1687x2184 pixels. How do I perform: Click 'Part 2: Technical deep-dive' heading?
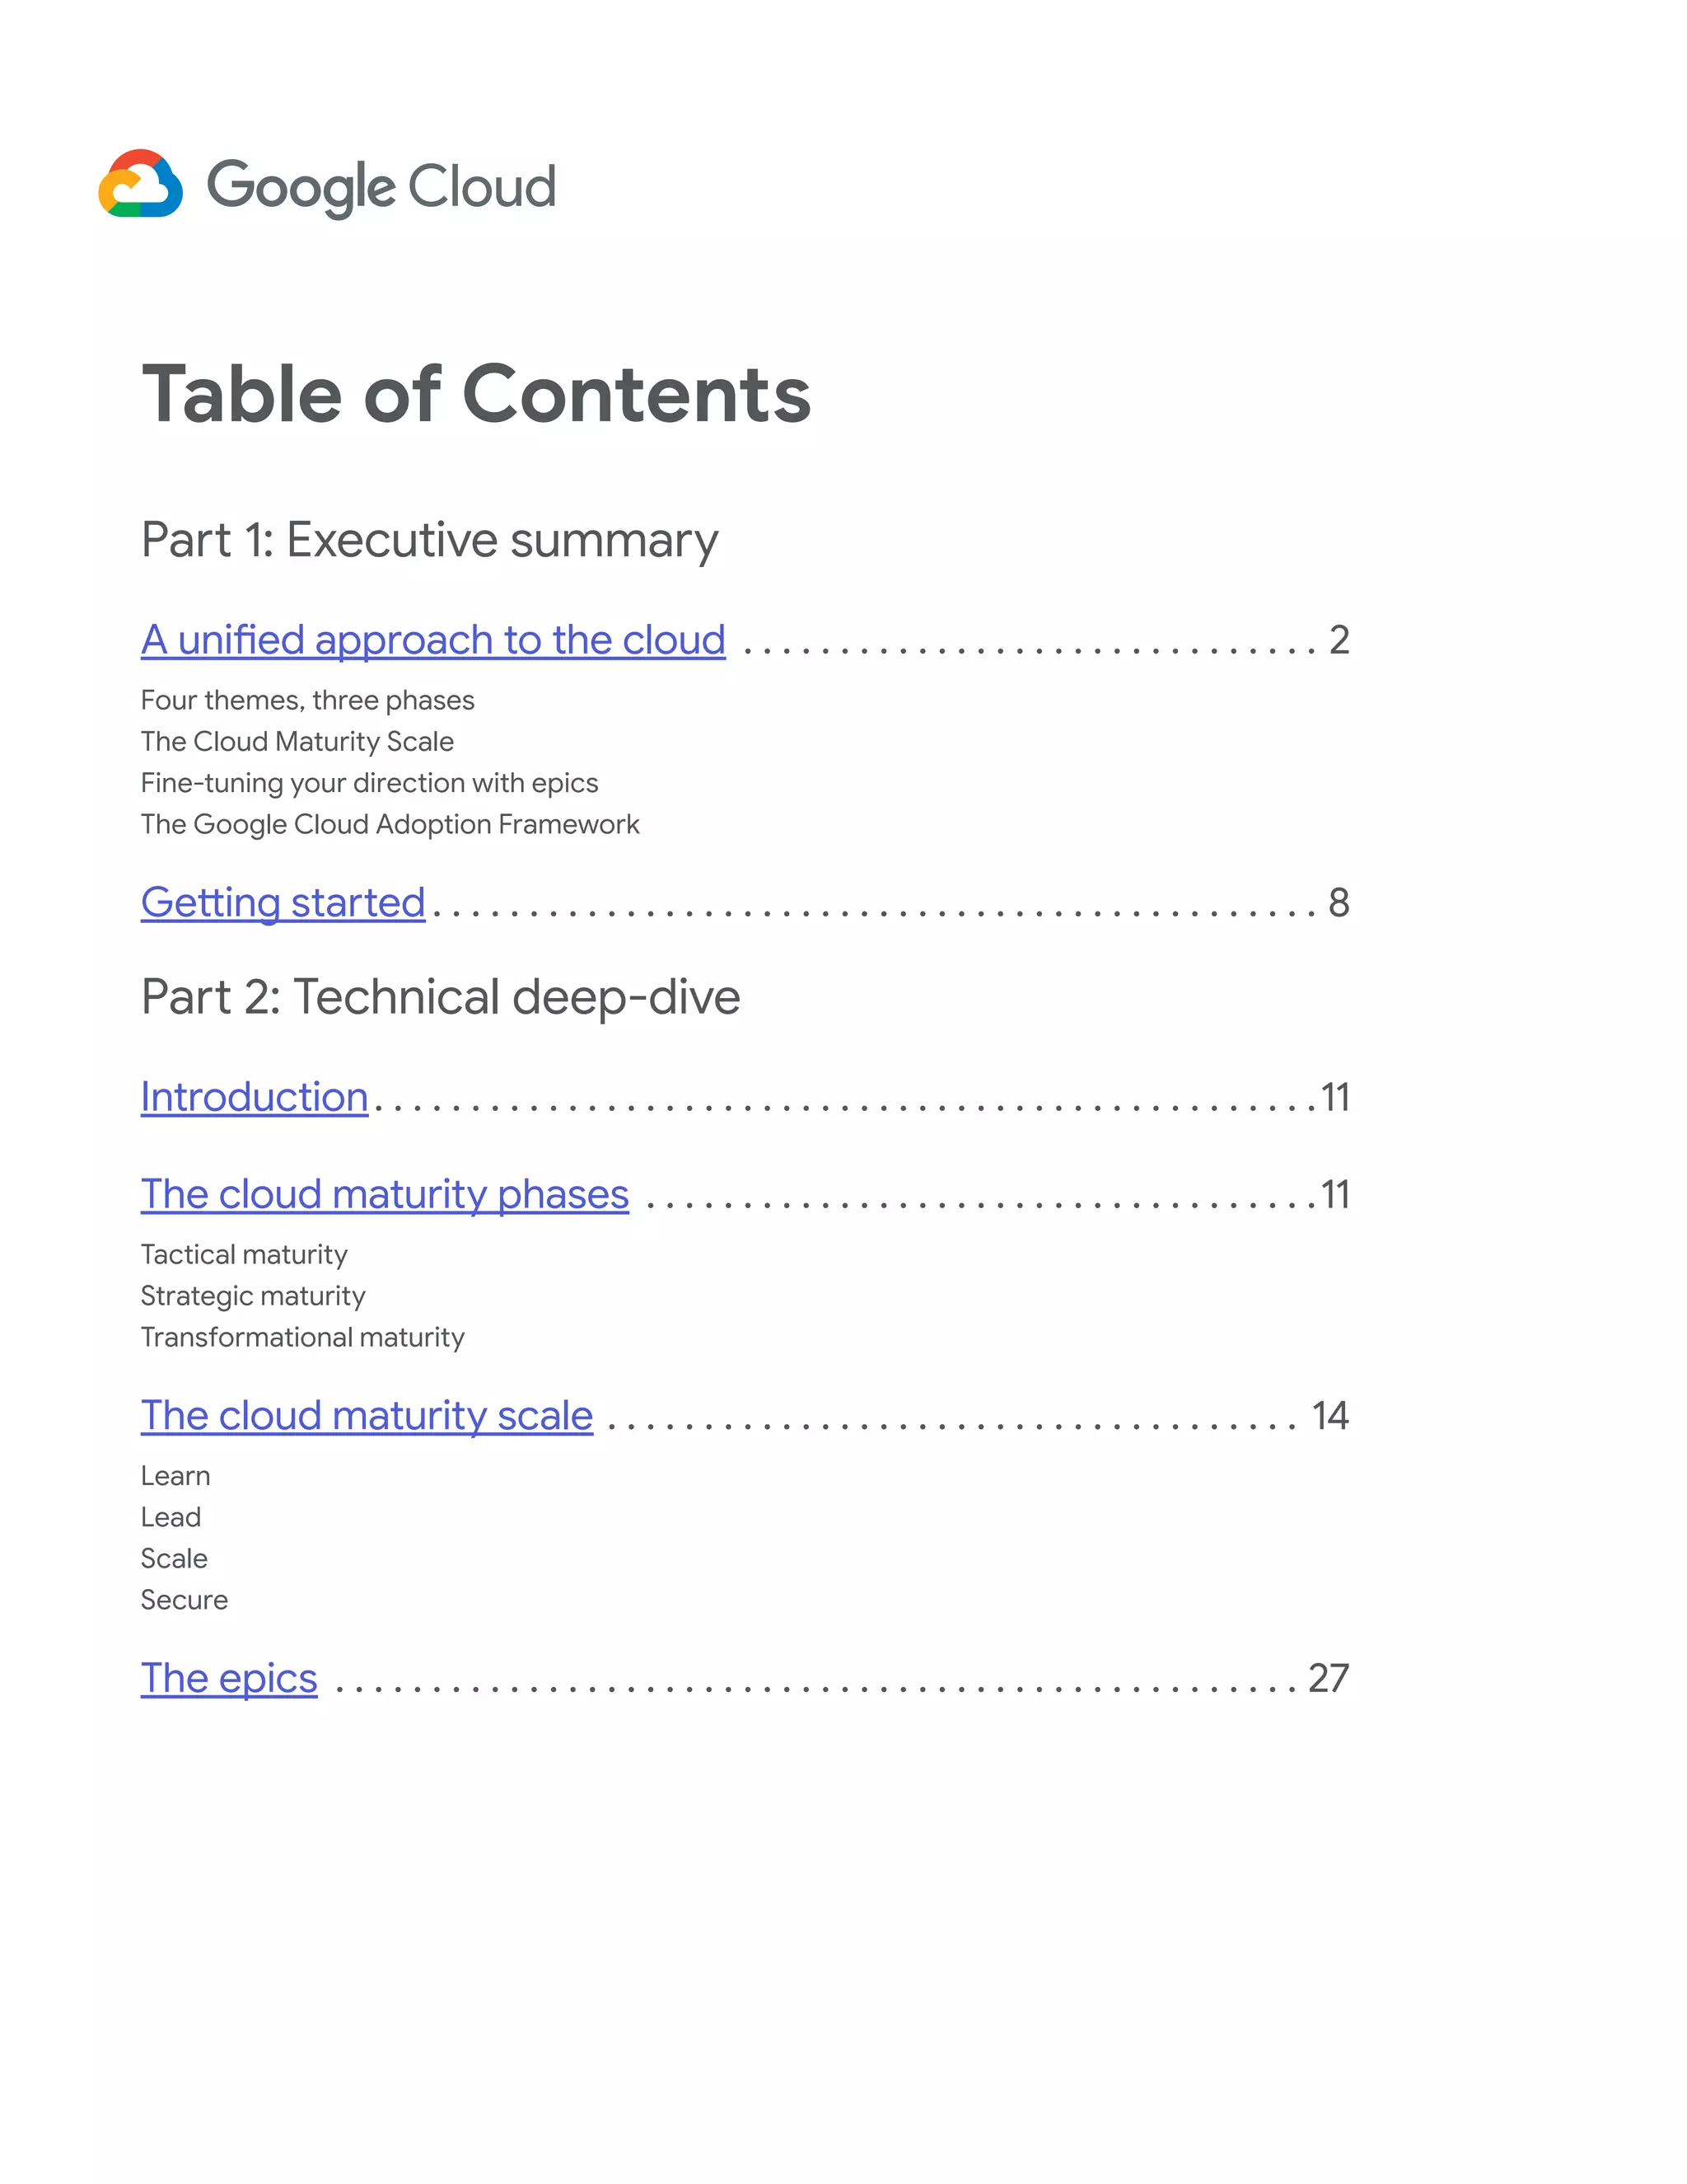pyautogui.click(x=441, y=997)
